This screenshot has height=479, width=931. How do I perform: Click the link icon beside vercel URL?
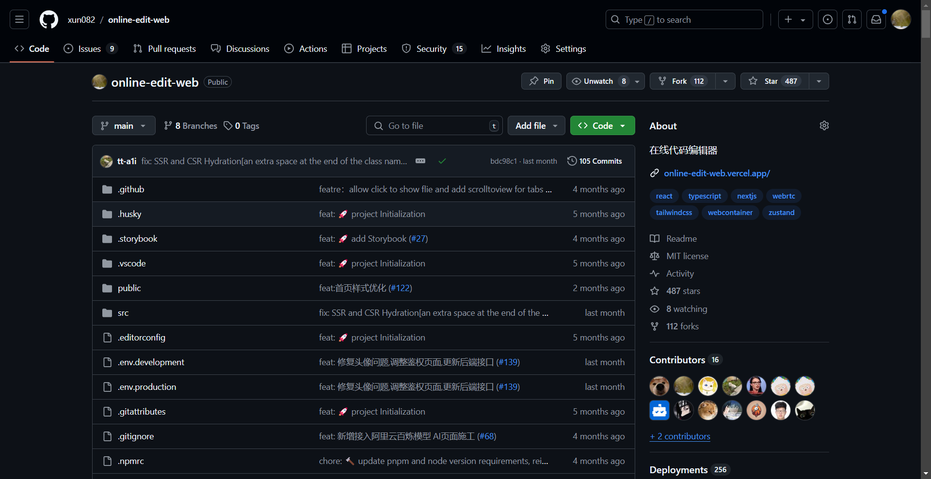tap(655, 173)
